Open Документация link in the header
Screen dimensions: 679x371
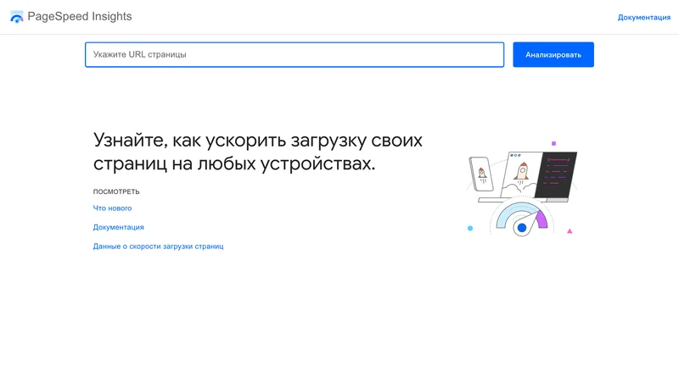click(x=644, y=17)
